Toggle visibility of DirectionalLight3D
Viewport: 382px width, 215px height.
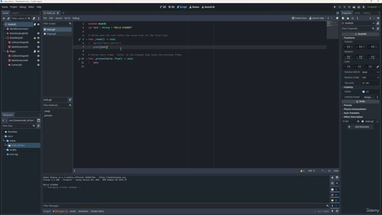tap(38, 33)
